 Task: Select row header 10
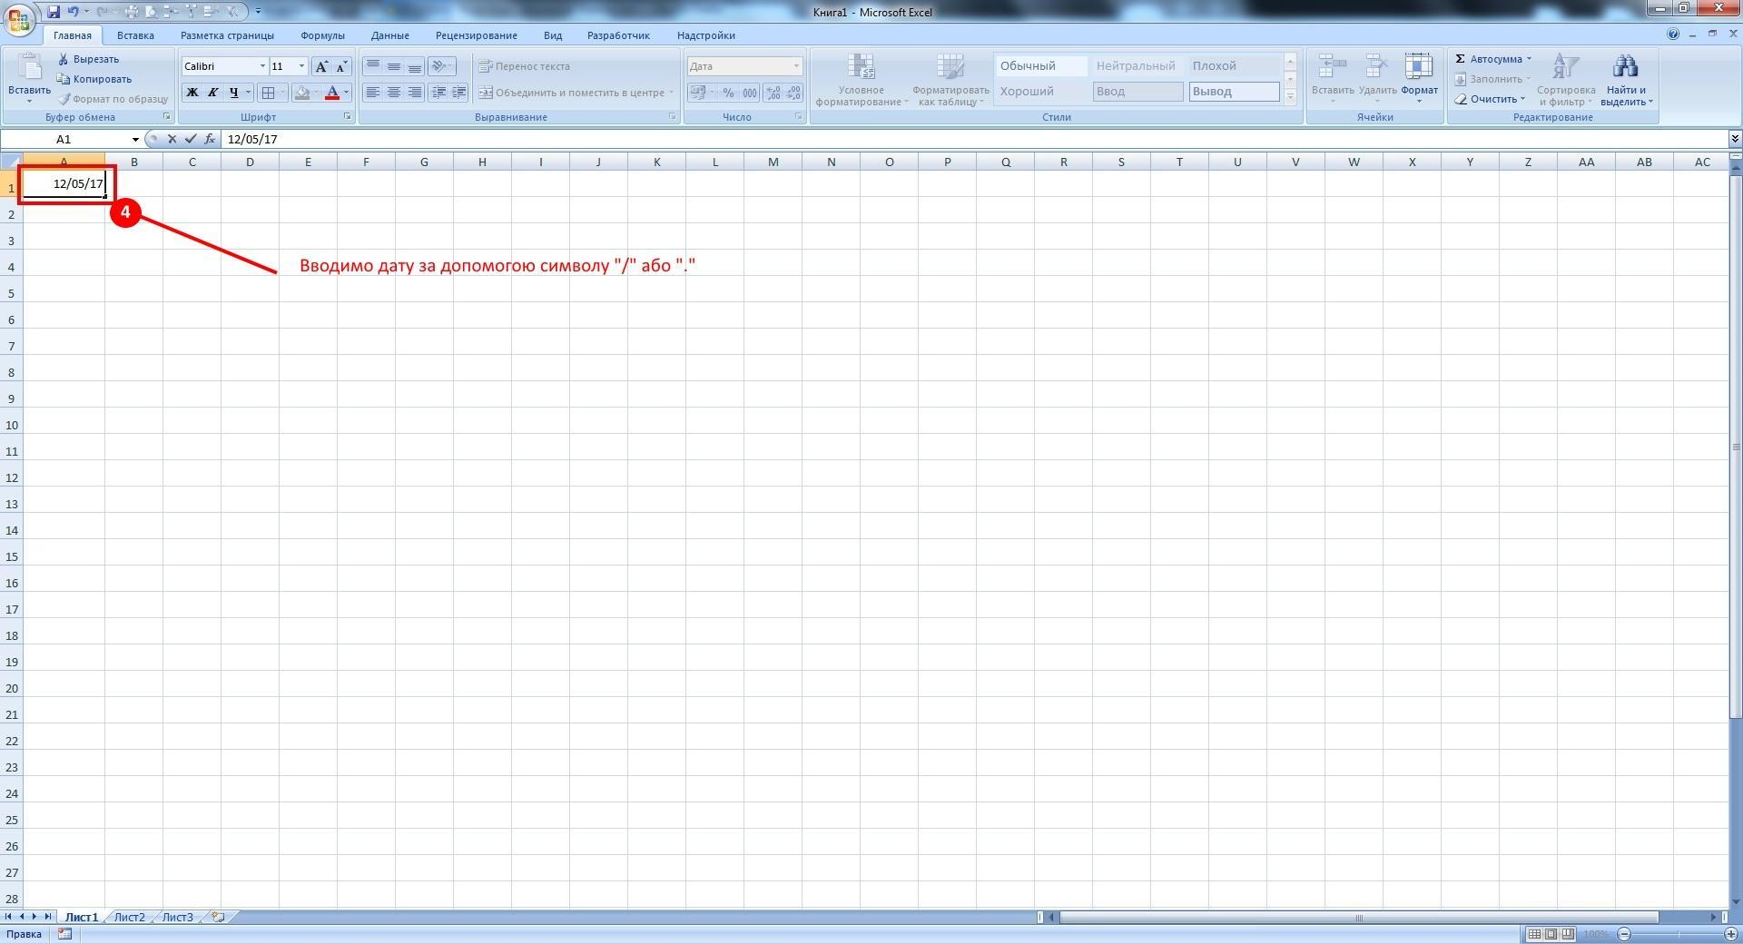[11, 425]
